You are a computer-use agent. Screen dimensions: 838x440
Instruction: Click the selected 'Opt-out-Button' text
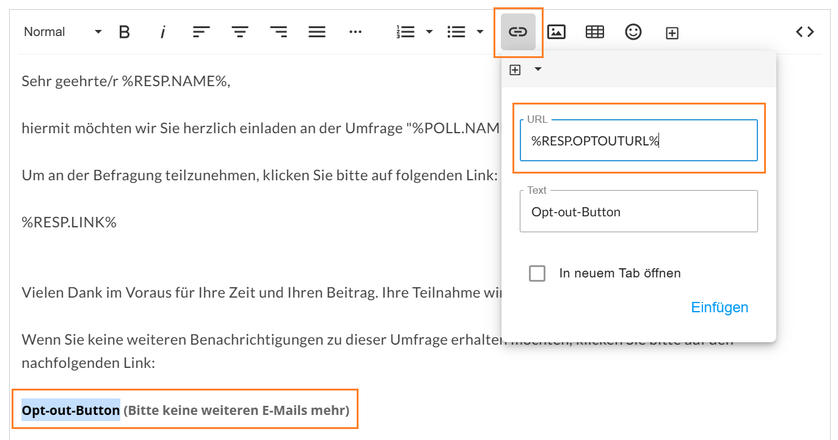(x=71, y=410)
